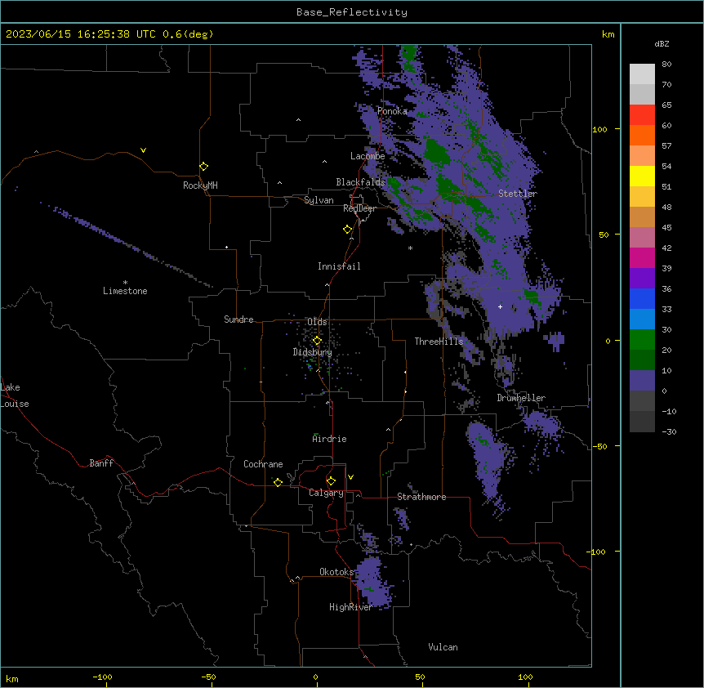Click the Airdrie label
This screenshot has width=704, height=688.
tap(330, 439)
